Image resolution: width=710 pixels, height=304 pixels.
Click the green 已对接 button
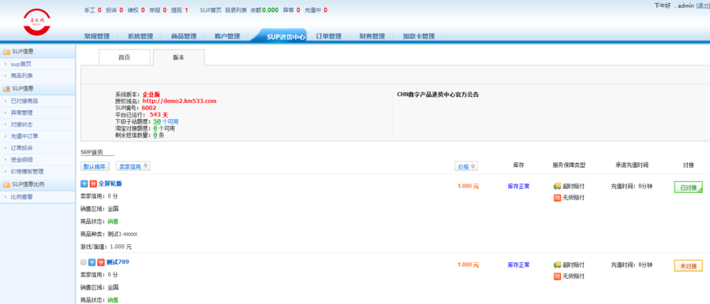pyautogui.click(x=688, y=187)
